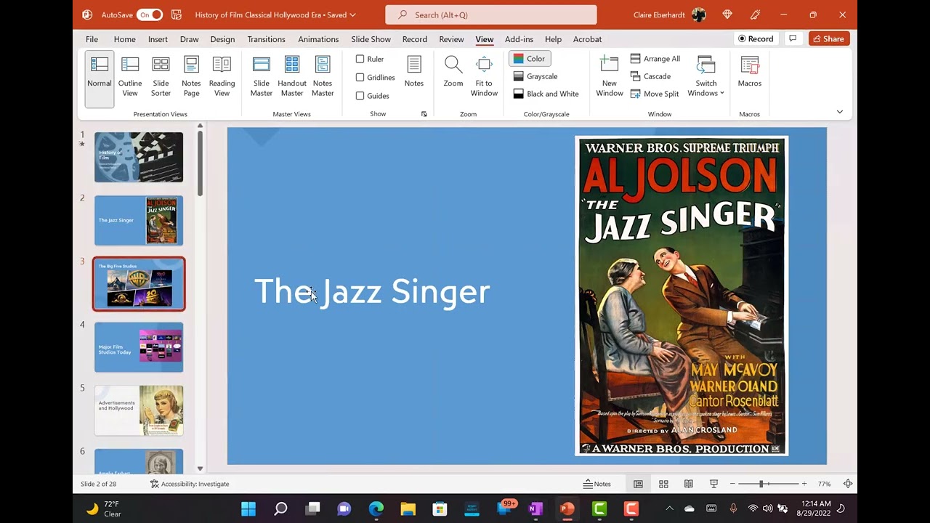
Task: Switch to Normal presentation view
Action: pyautogui.click(x=100, y=79)
